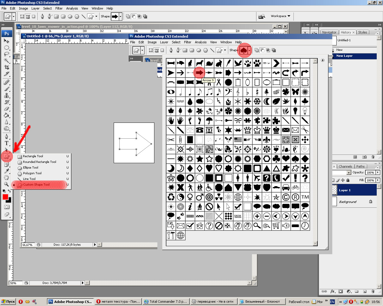Toggle Lock position in Layers panel
This screenshot has height=306, width=383.
[343, 180]
